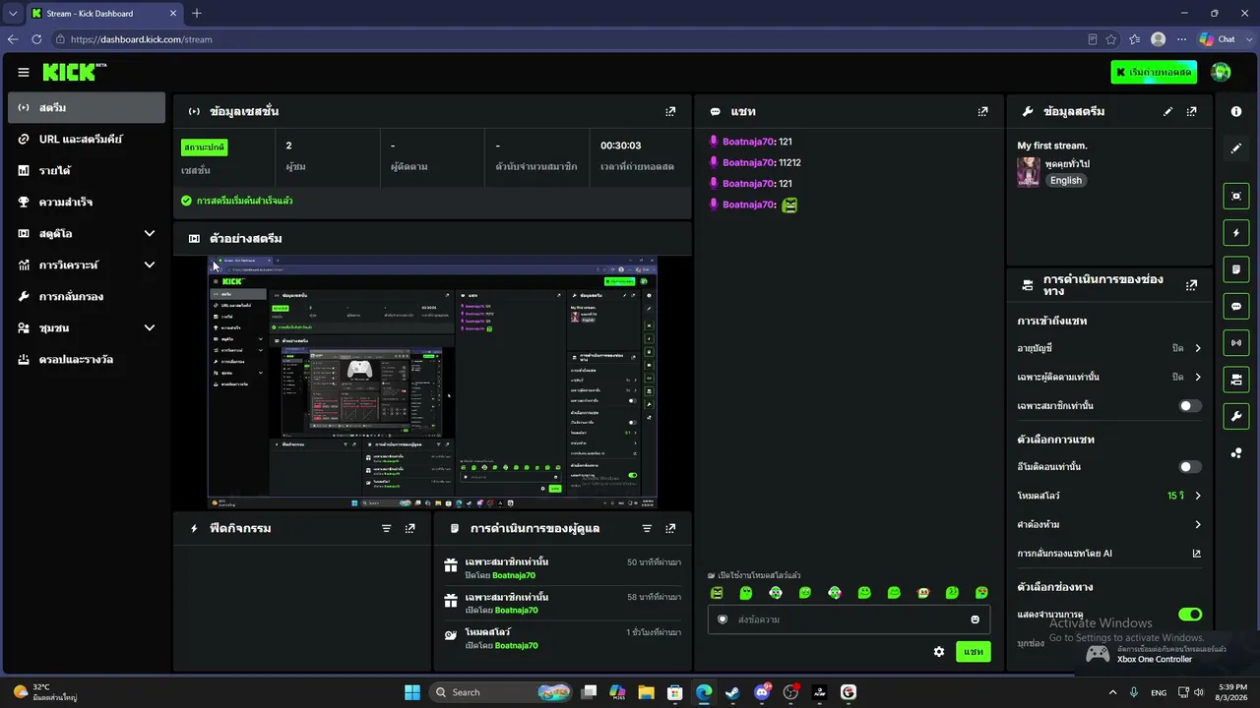The image size is (1260, 708).
Task: Open คำต้องห้าม banned words setting
Action: coord(1109,524)
